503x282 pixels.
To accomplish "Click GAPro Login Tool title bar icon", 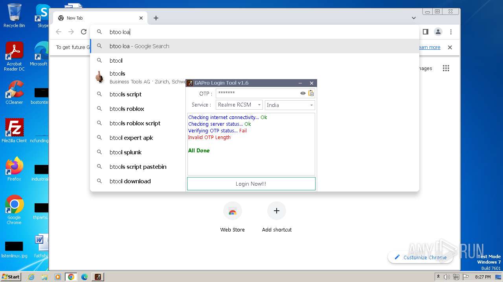I will 190,83.
